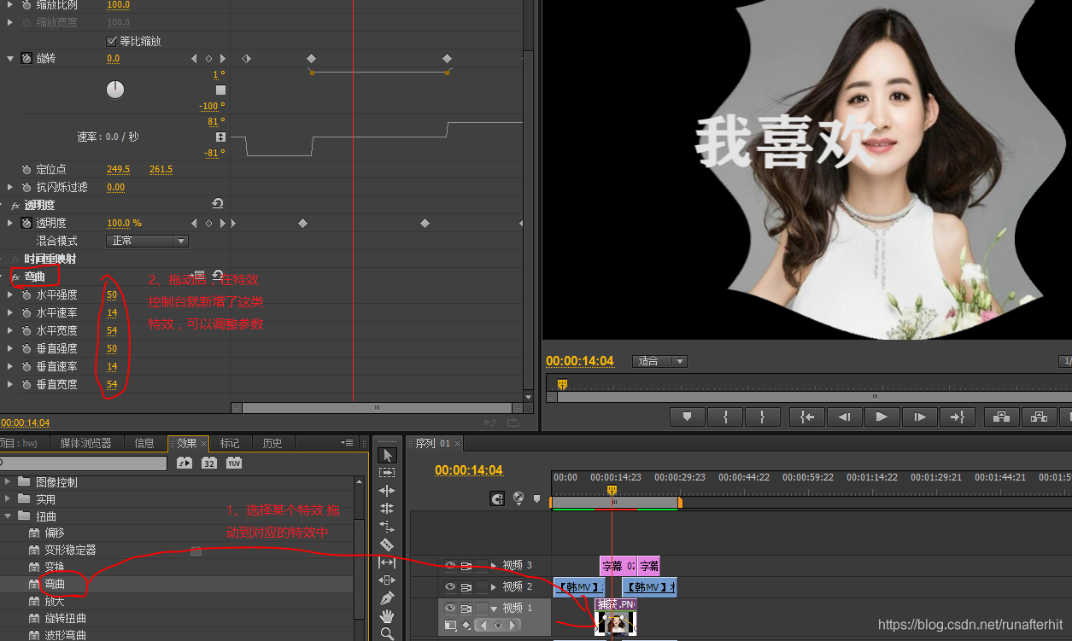Screen dimensions: 1072x641
Task: Switch to 历史 tab
Action: tap(272, 443)
